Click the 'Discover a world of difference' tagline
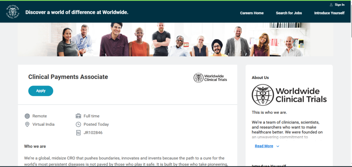The image size is (352, 167). click(77, 12)
